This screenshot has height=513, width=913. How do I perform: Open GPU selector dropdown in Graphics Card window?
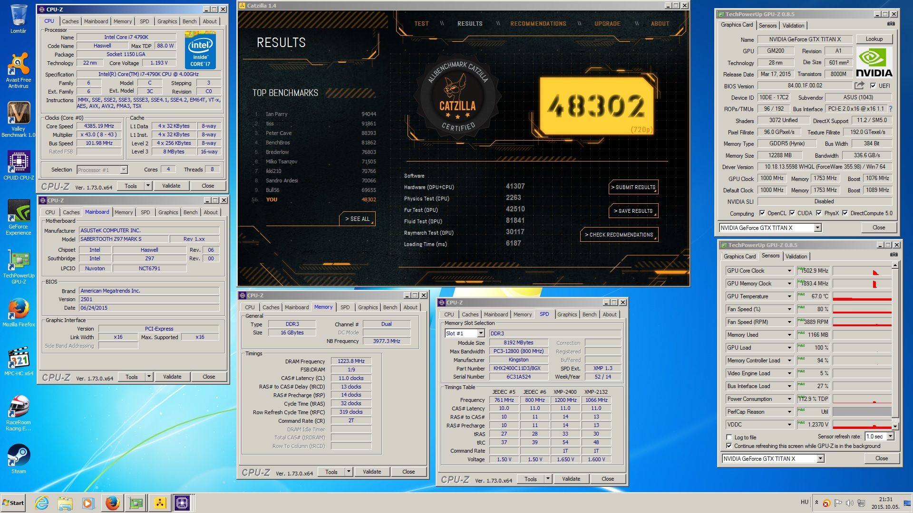click(818, 228)
